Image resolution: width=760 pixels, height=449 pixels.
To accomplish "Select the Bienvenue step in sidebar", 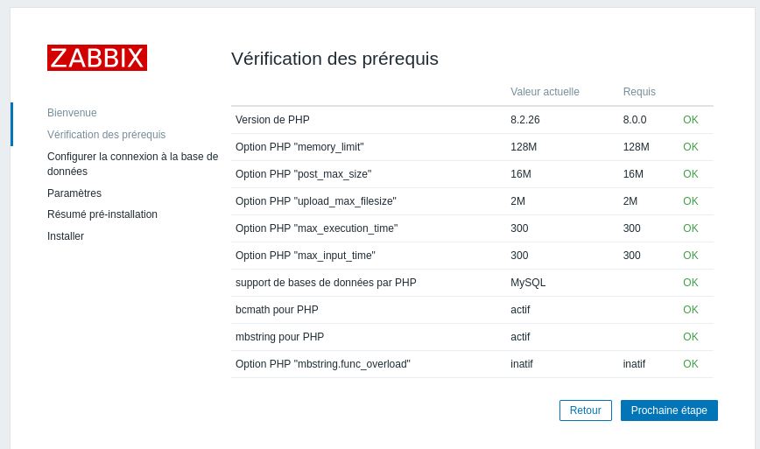I will [x=72, y=112].
